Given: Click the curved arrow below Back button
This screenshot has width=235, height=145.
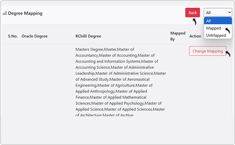Looking at the screenshot, I should [x=194, y=22].
